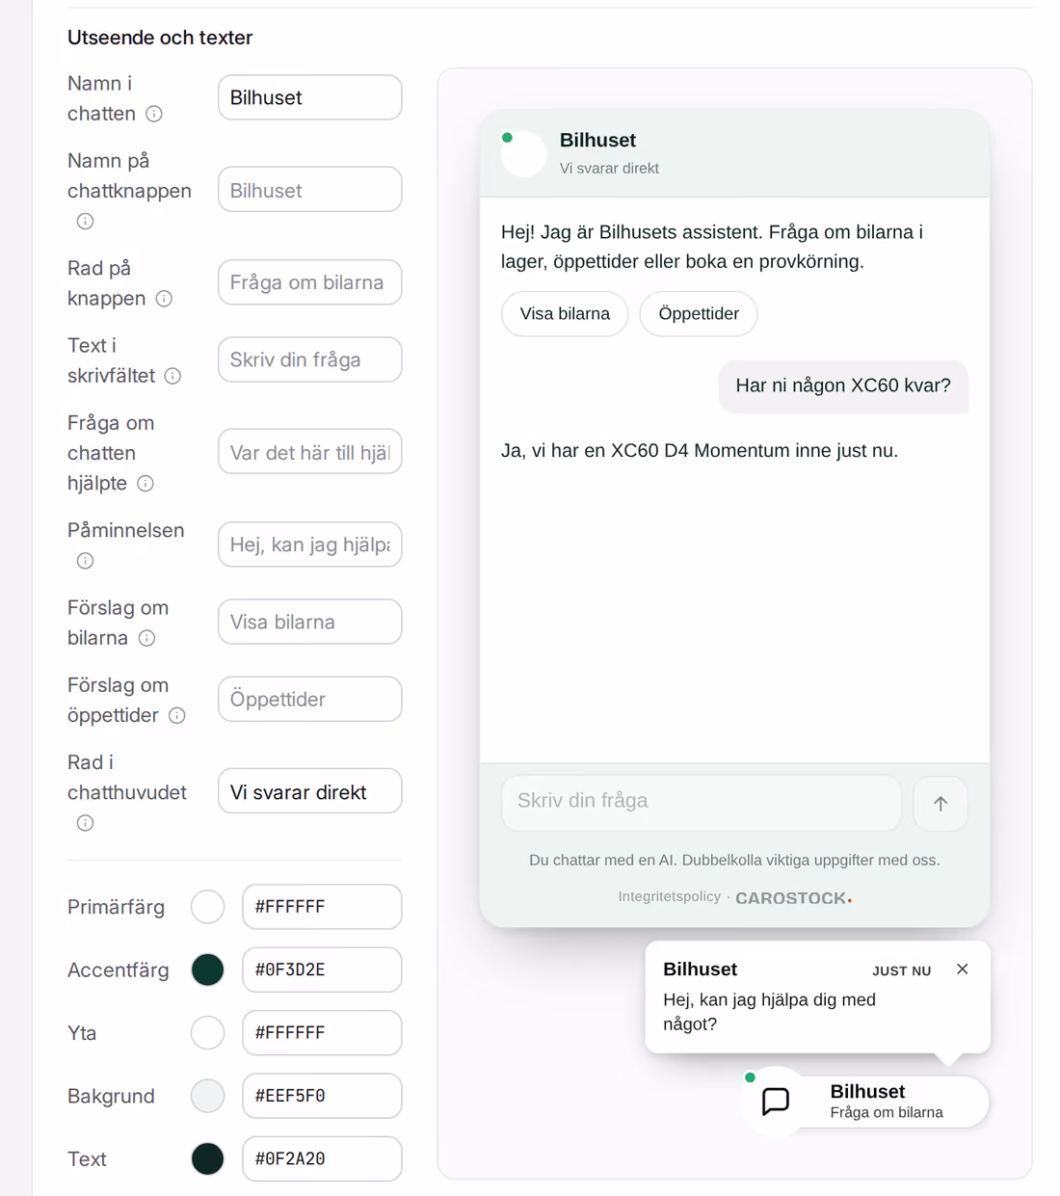The width and height of the screenshot is (1060, 1196).
Task: Click info icon beside Text i skrivfältet
Action: click(x=172, y=376)
